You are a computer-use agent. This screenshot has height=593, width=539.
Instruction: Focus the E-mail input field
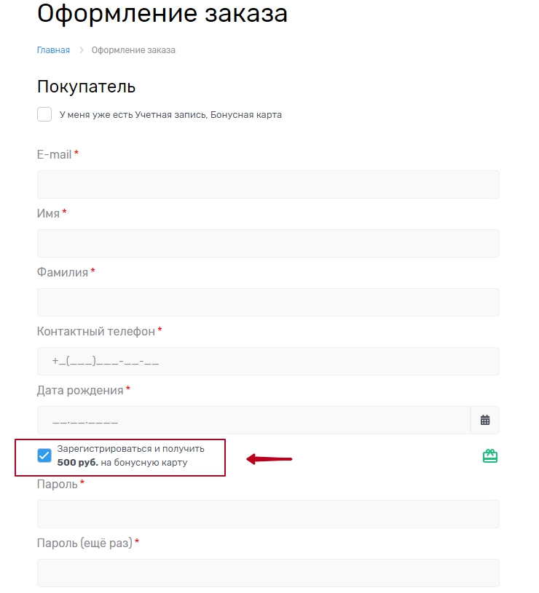(x=268, y=185)
